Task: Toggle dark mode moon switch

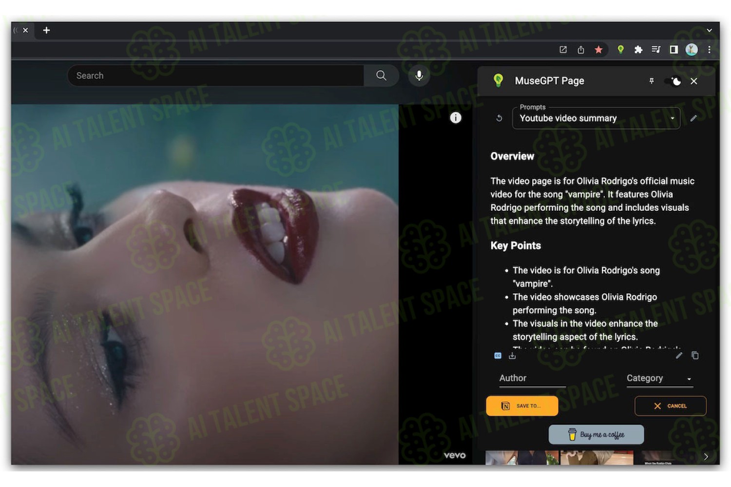Action: pos(673,81)
